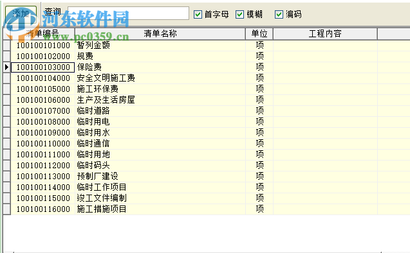
Task: Select cell 100100108000
Action: (43, 122)
